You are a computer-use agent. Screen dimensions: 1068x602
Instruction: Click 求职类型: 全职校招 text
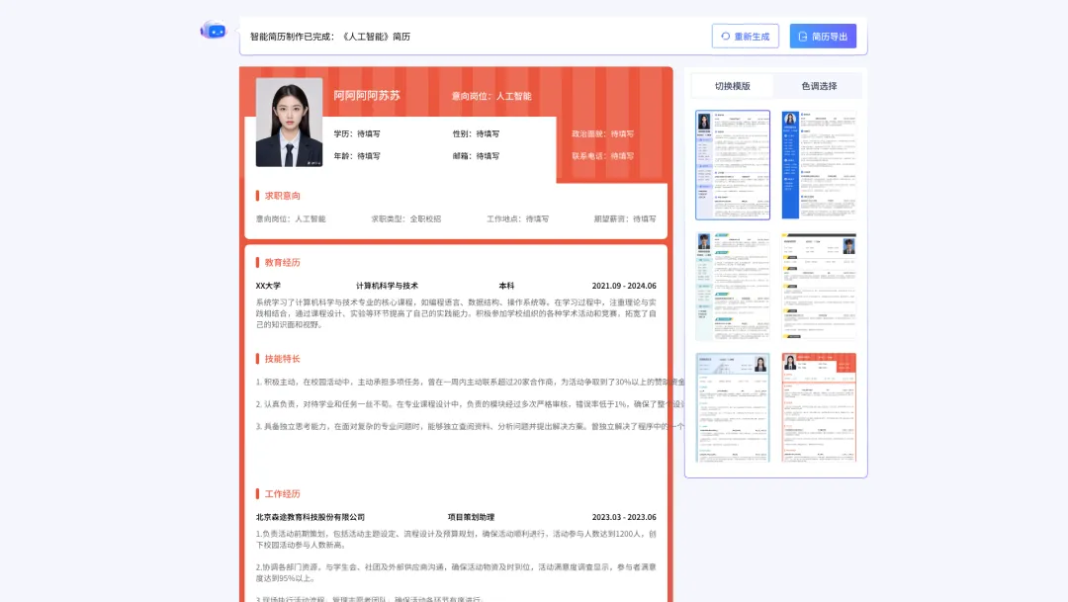[406, 218]
